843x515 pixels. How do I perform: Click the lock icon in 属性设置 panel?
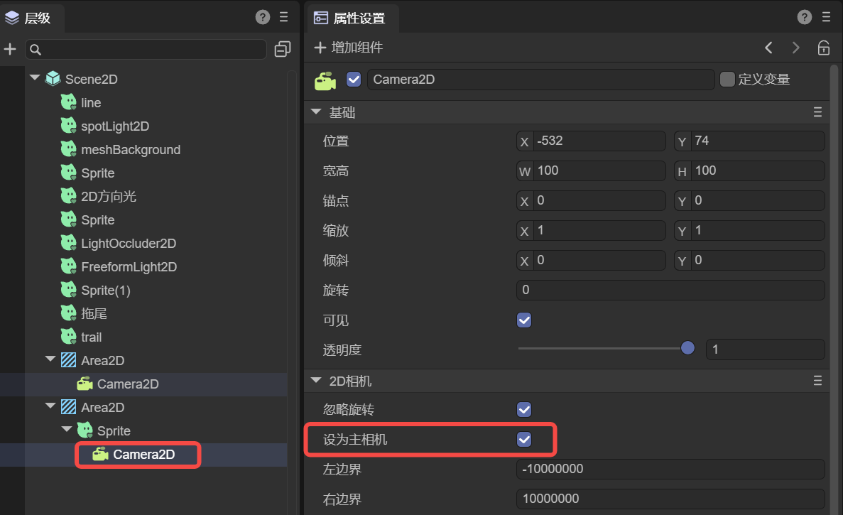823,48
